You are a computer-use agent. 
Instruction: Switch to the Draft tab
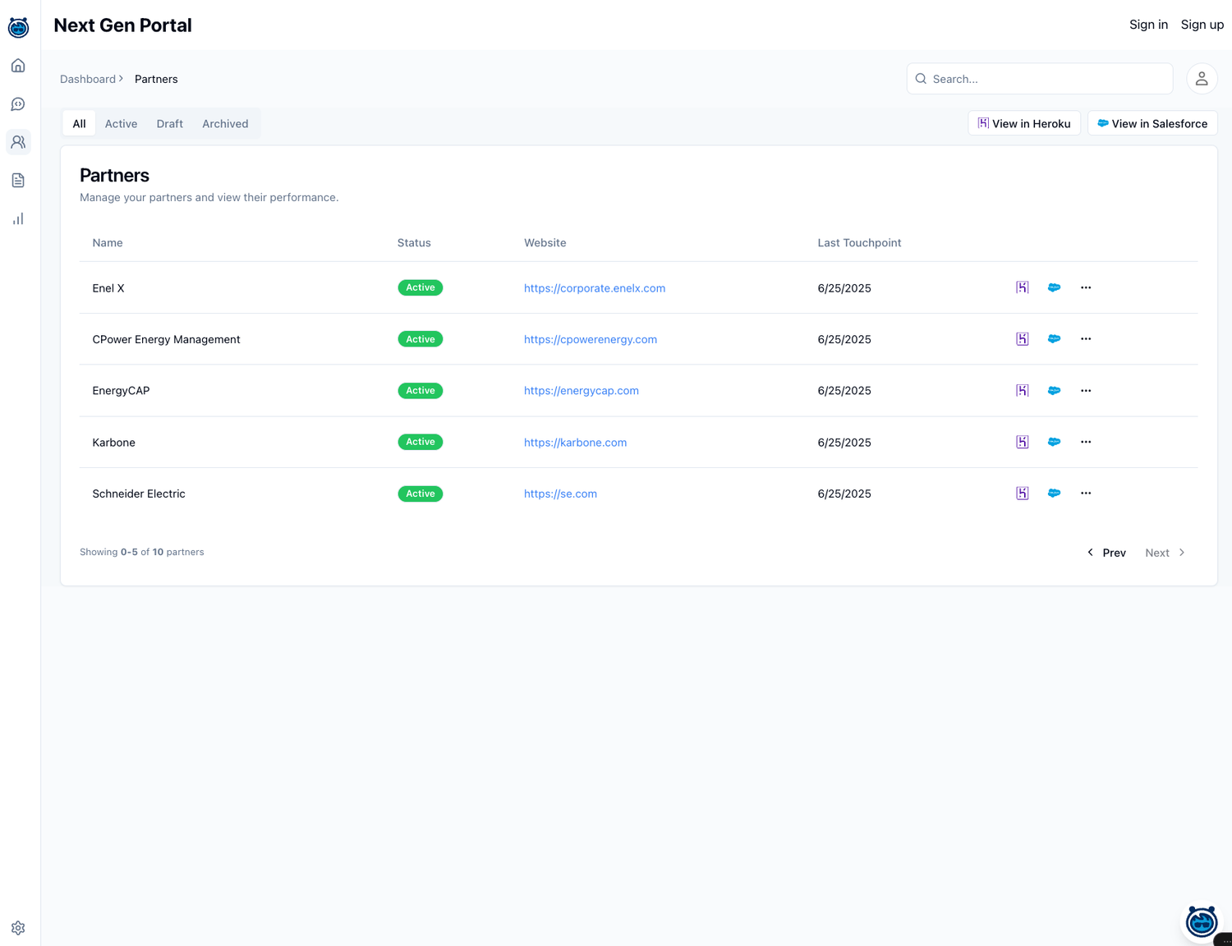(170, 124)
